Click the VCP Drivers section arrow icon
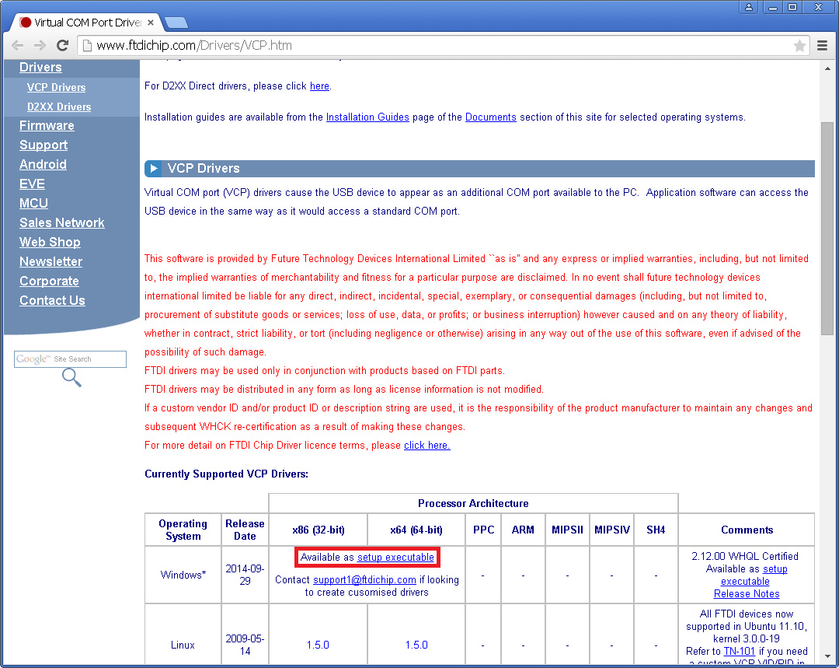839x668 pixels. [154, 168]
